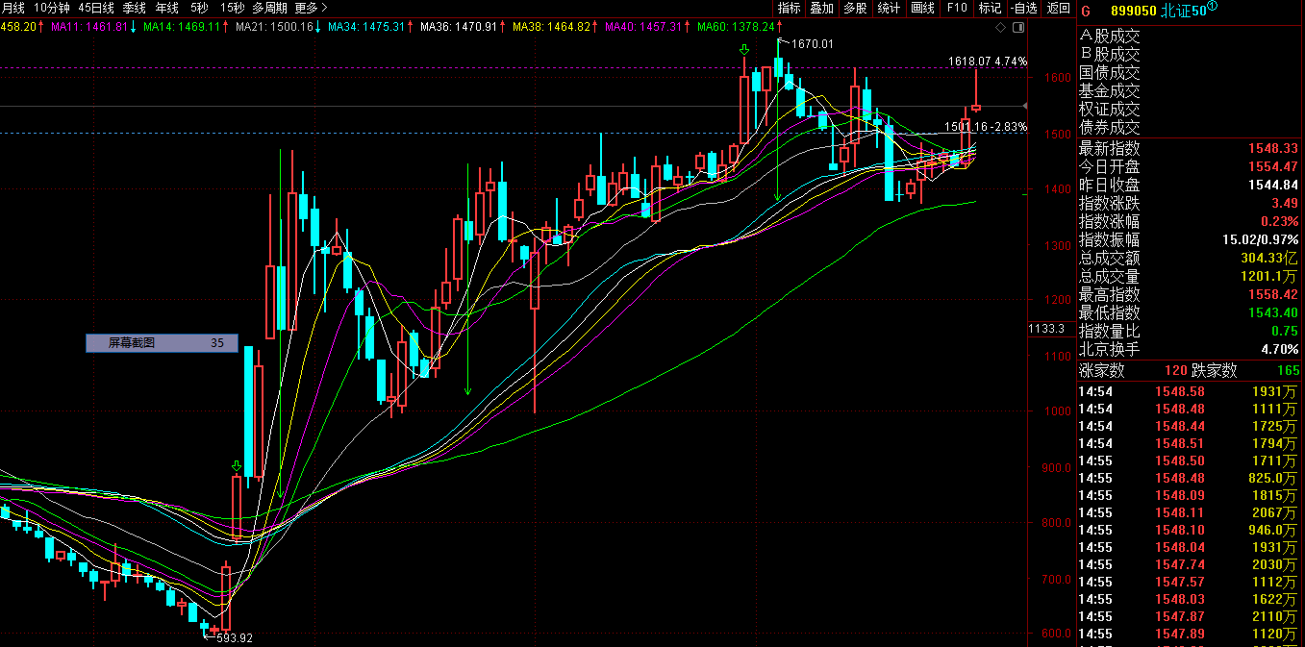Click the 北京换手 value 4.70%
1305x647 pixels.
pyautogui.click(x=1281, y=350)
